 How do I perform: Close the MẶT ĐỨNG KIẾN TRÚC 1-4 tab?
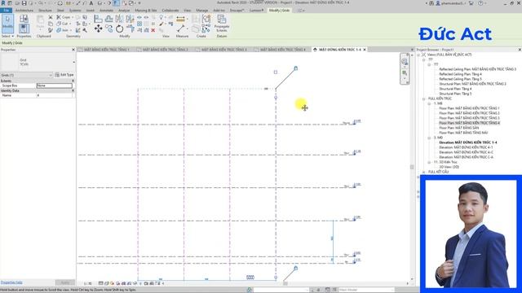tap(365, 50)
